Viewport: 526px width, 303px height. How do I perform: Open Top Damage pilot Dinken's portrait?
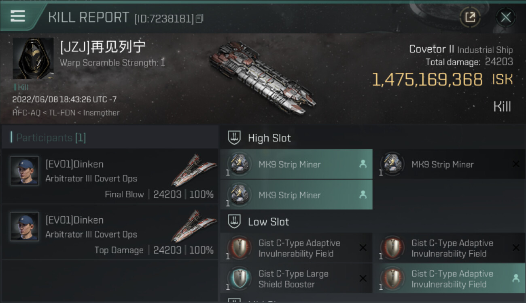pos(24,226)
